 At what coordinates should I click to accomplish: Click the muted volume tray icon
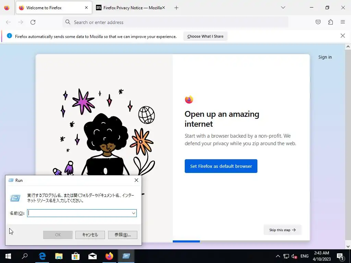click(294, 256)
